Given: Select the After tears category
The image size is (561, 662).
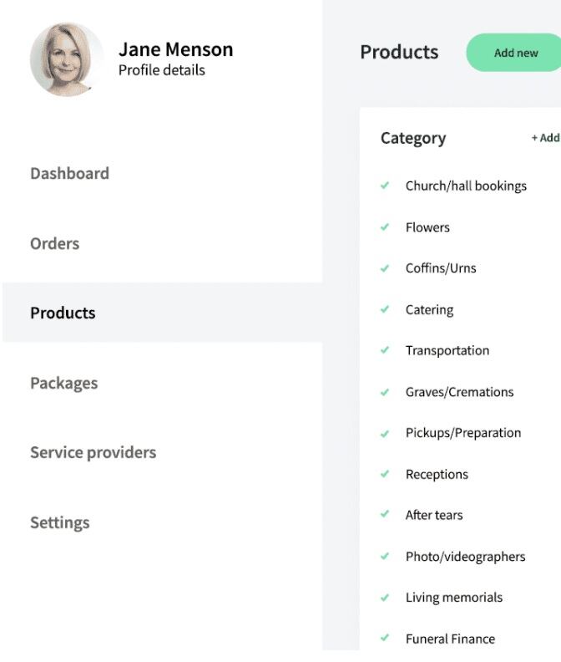Looking at the screenshot, I should click(x=433, y=515).
